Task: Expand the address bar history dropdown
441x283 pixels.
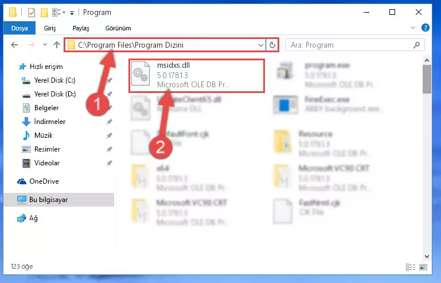Action: (261, 45)
